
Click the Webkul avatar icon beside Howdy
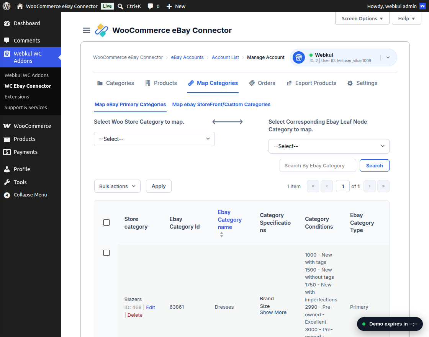tap(422, 6)
